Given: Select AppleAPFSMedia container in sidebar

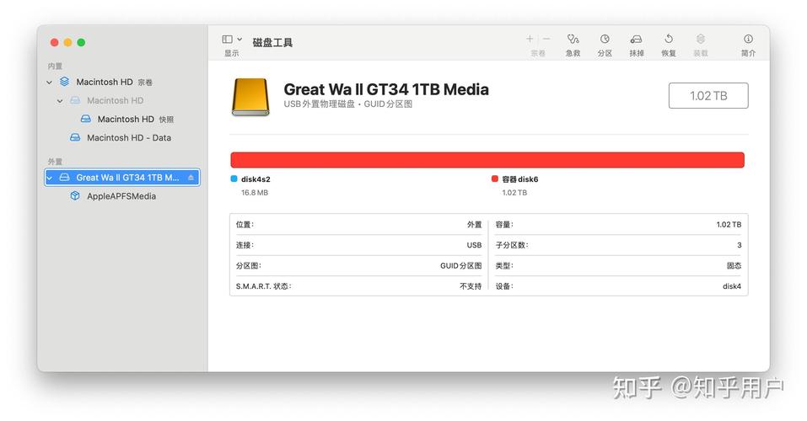Looking at the screenshot, I should tap(121, 196).
